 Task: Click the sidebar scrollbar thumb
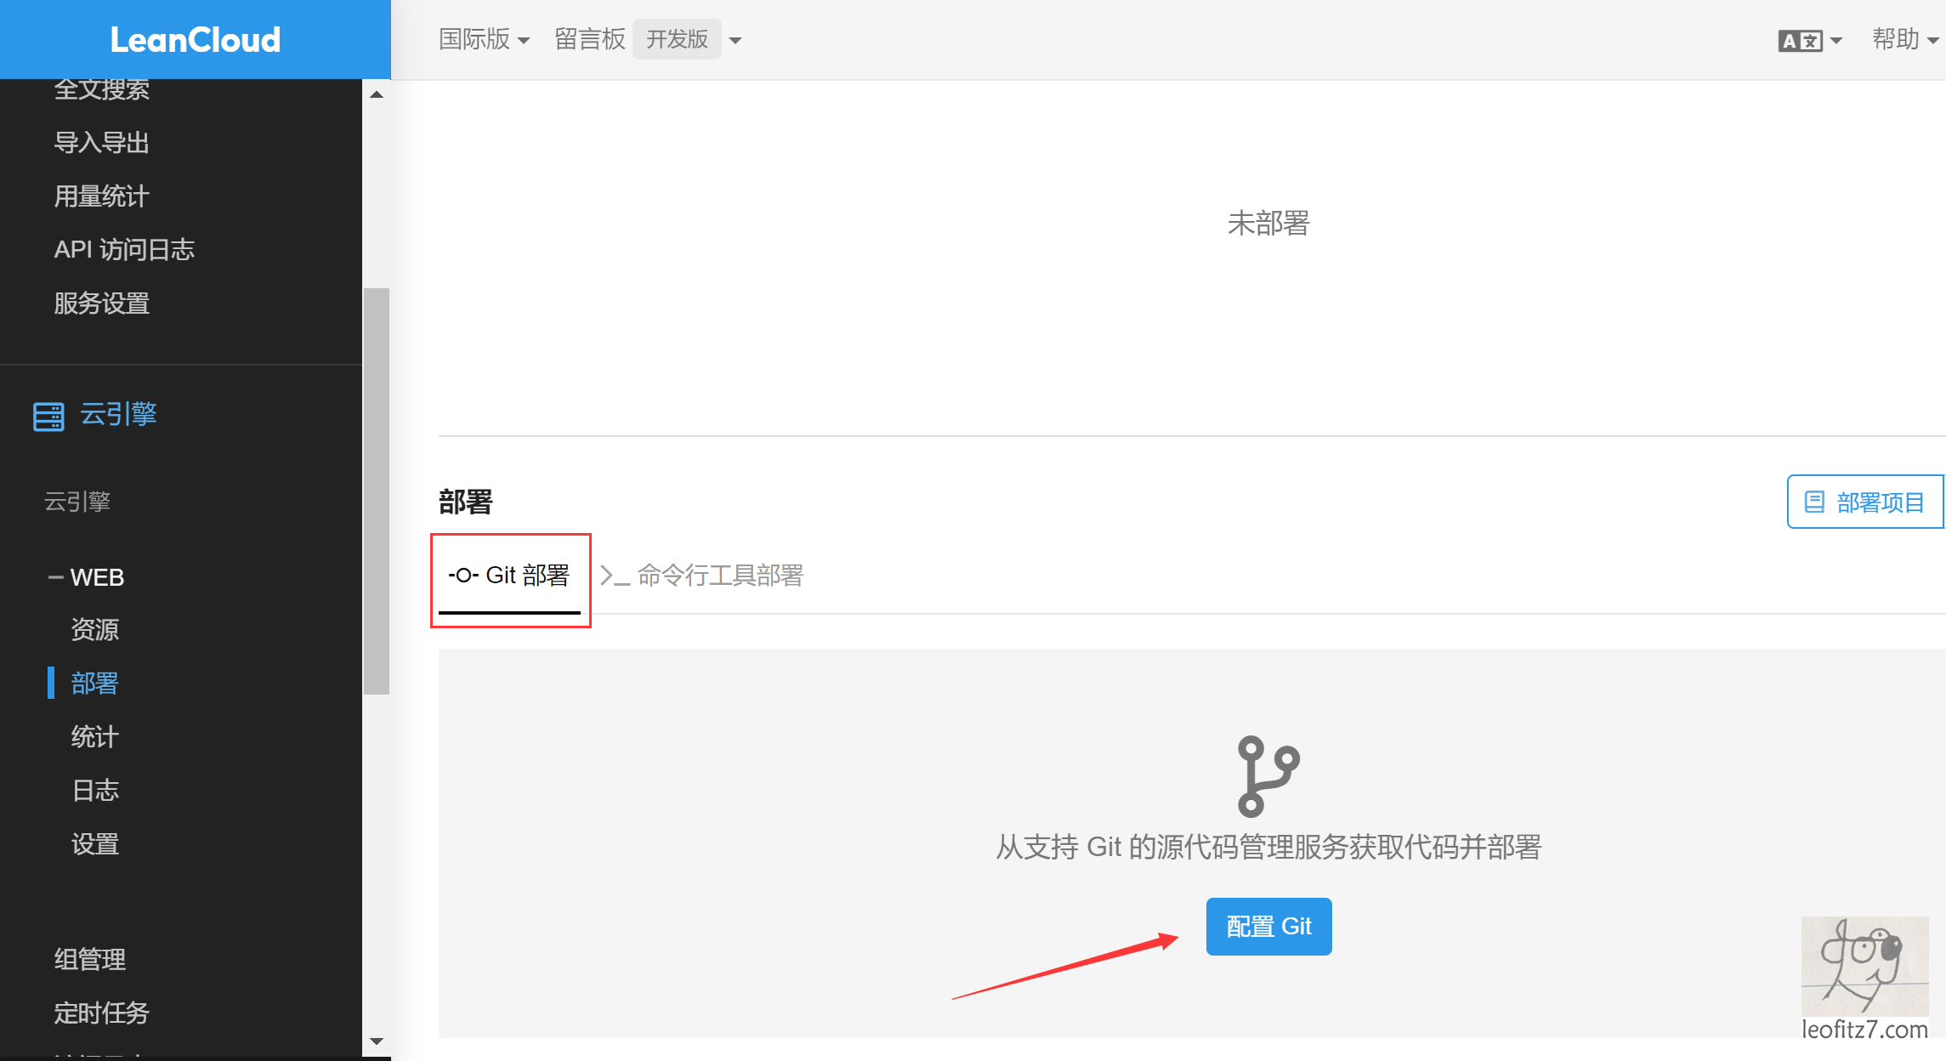(x=376, y=491)
